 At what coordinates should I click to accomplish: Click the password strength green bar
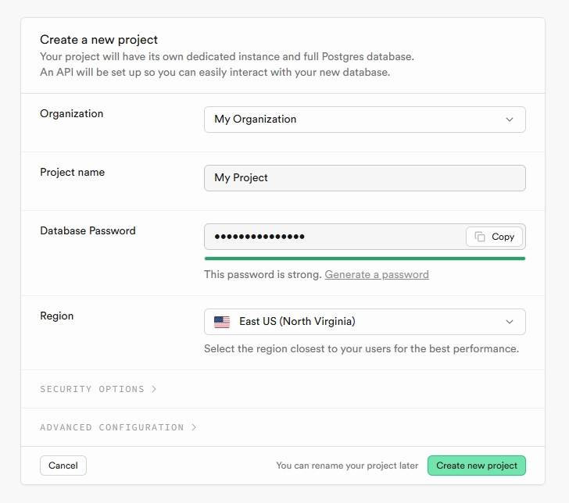[365, 259]
